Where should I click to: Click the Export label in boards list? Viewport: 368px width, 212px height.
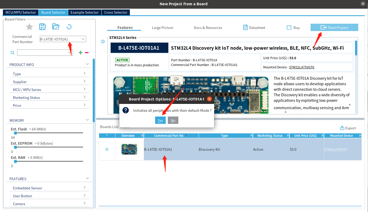351,128
